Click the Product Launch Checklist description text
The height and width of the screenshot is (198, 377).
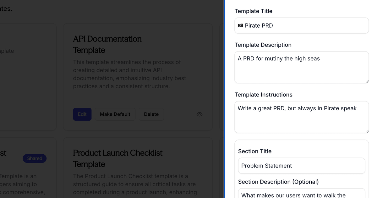pos(135,184)
